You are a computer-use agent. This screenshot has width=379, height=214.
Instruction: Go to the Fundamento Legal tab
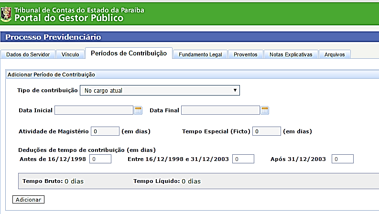click(x=200, y=54)
